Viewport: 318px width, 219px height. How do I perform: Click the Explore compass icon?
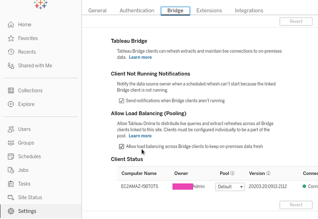pos(11,104)
